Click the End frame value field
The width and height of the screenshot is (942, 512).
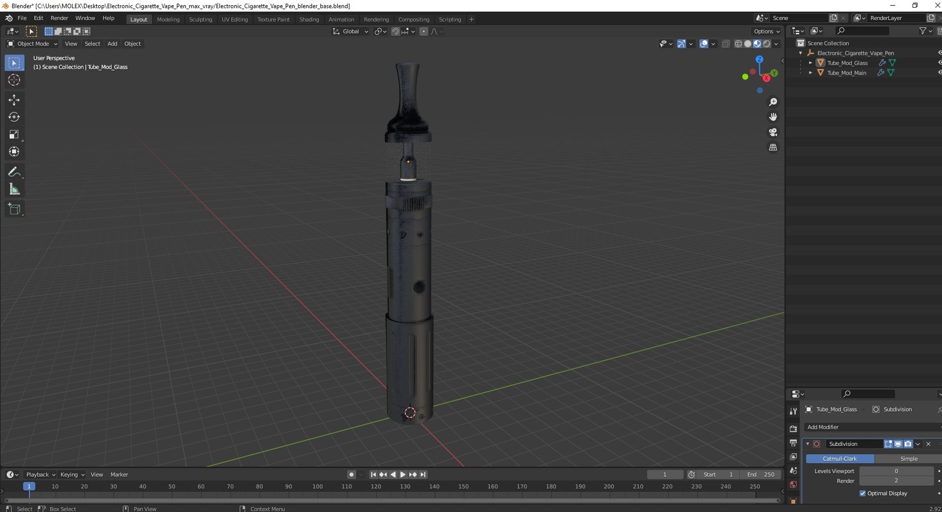(x=761, y=474)
